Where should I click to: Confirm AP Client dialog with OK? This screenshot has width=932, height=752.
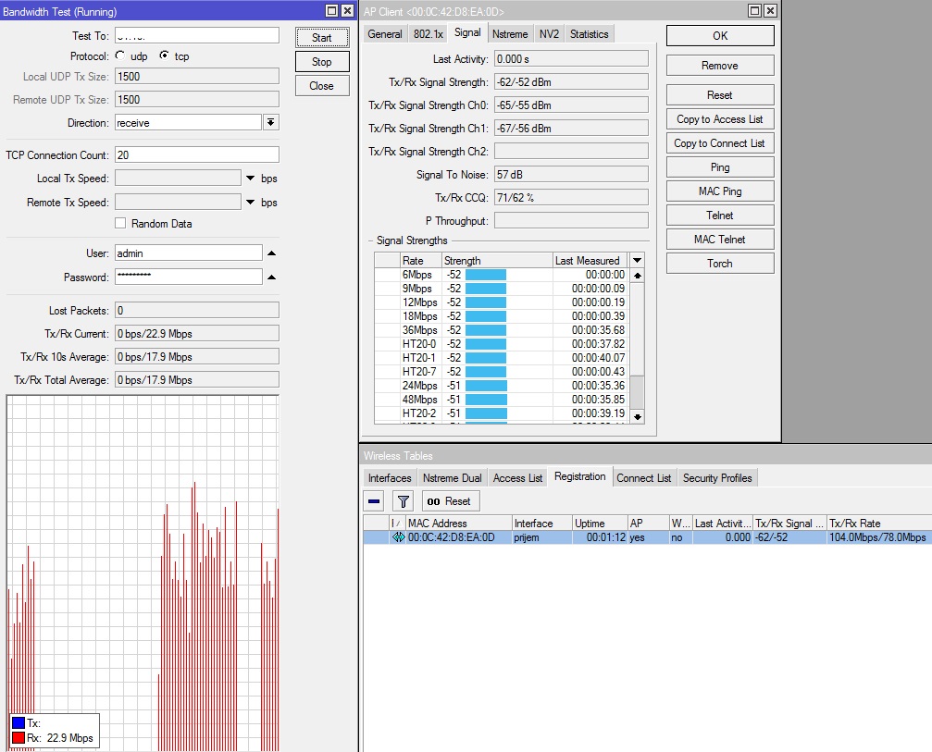tap(720, 36)
